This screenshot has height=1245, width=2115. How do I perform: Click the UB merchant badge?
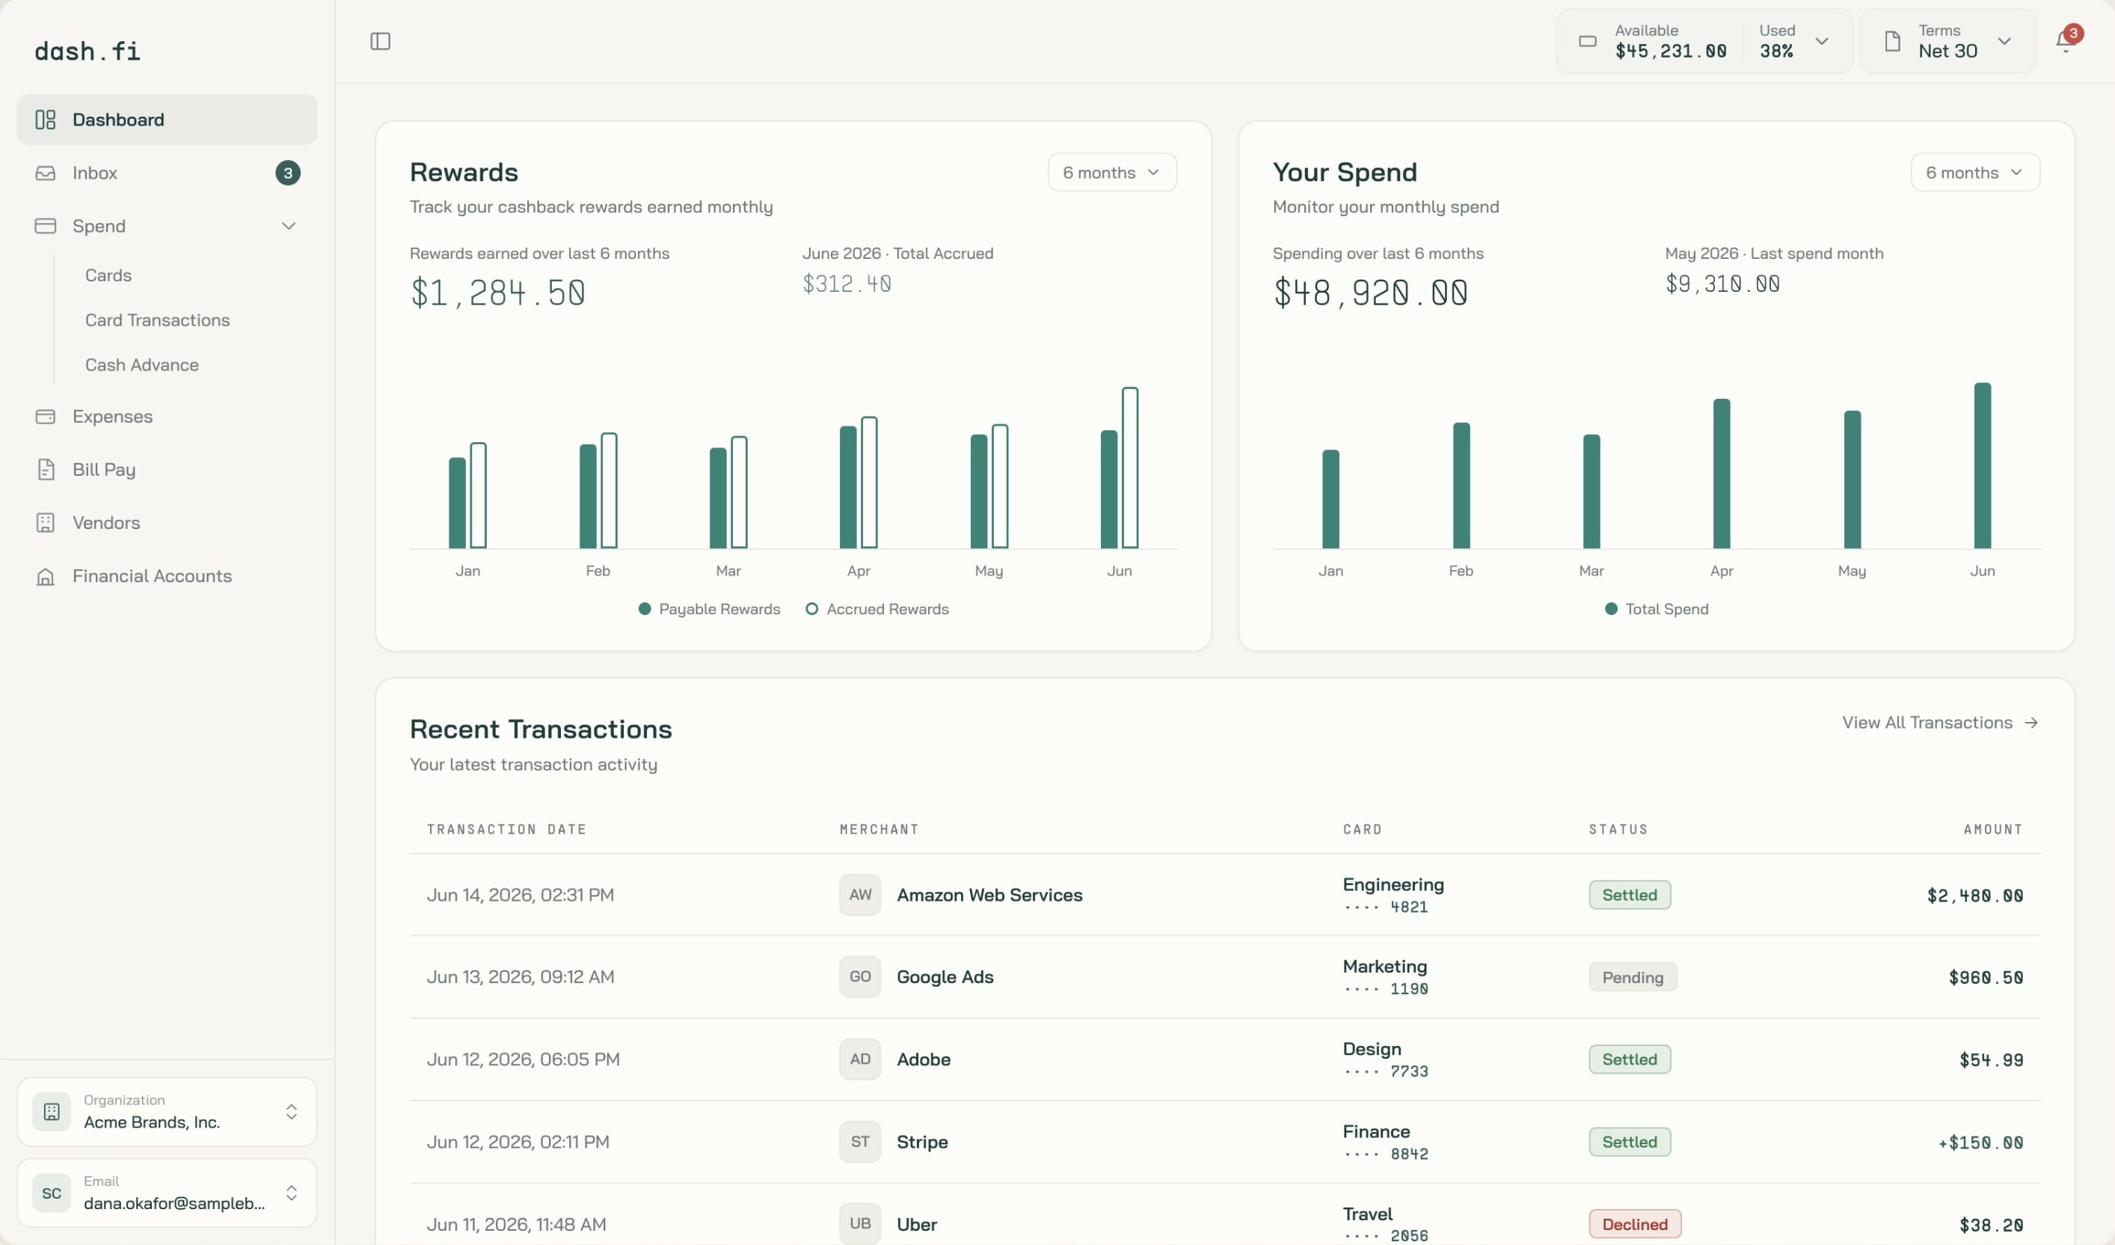click(859, 1224)
